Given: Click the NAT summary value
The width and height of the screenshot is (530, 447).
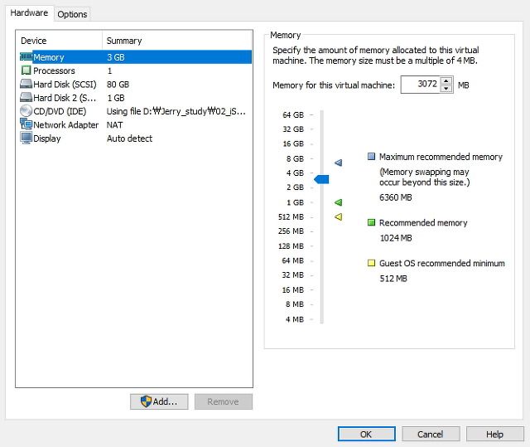Looking at the screenshot, I should click(x=114, y=125).
